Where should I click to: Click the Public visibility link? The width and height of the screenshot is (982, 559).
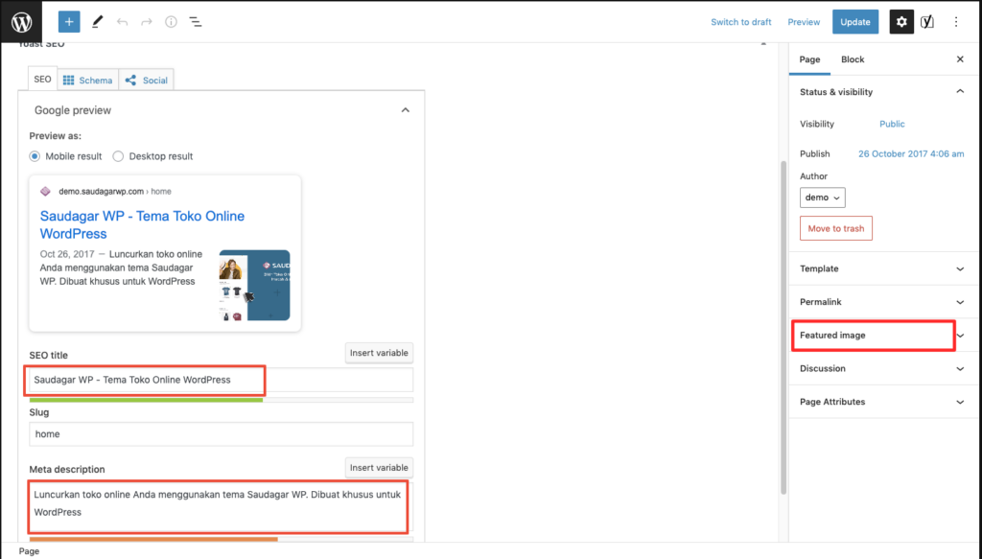coord(892,124)
